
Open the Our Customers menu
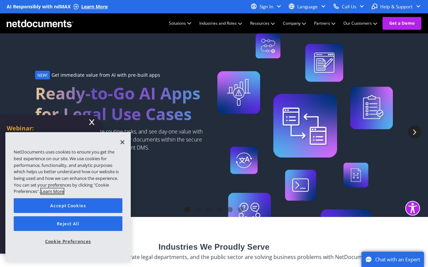pos(360,23)
